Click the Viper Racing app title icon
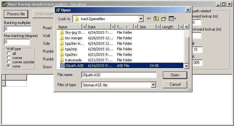Image resolution: width=234 pixels, height=126 pixels. tap(4, 4)
